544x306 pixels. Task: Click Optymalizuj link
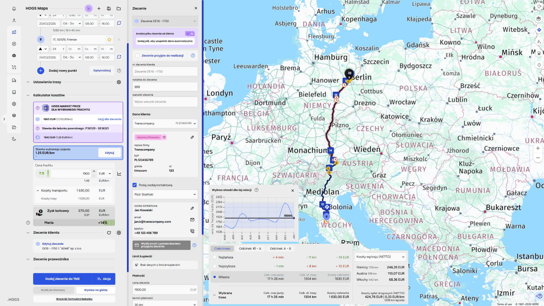(x=102, y=71)
